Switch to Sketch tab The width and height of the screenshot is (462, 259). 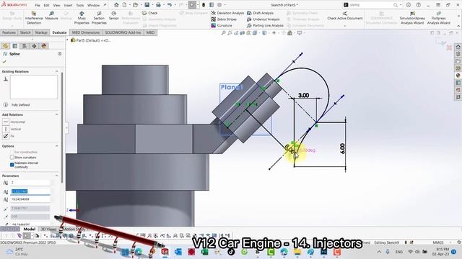(25, 32)
